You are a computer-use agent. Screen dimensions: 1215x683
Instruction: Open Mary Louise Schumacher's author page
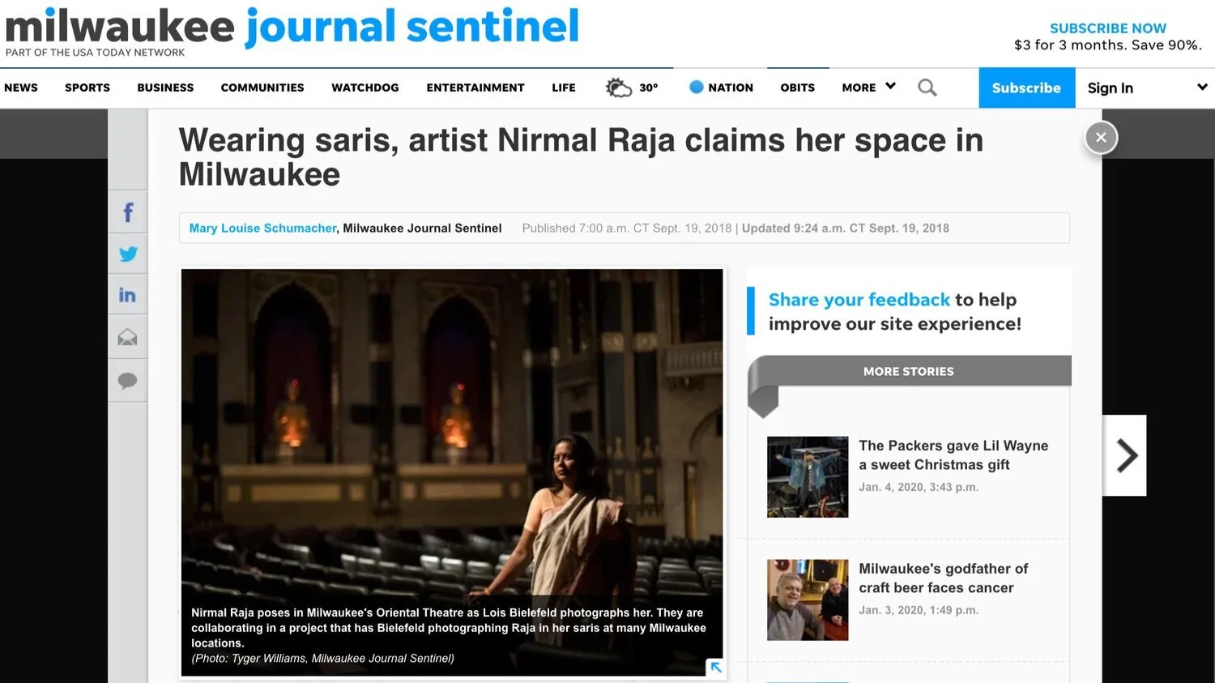click(262, 228)
